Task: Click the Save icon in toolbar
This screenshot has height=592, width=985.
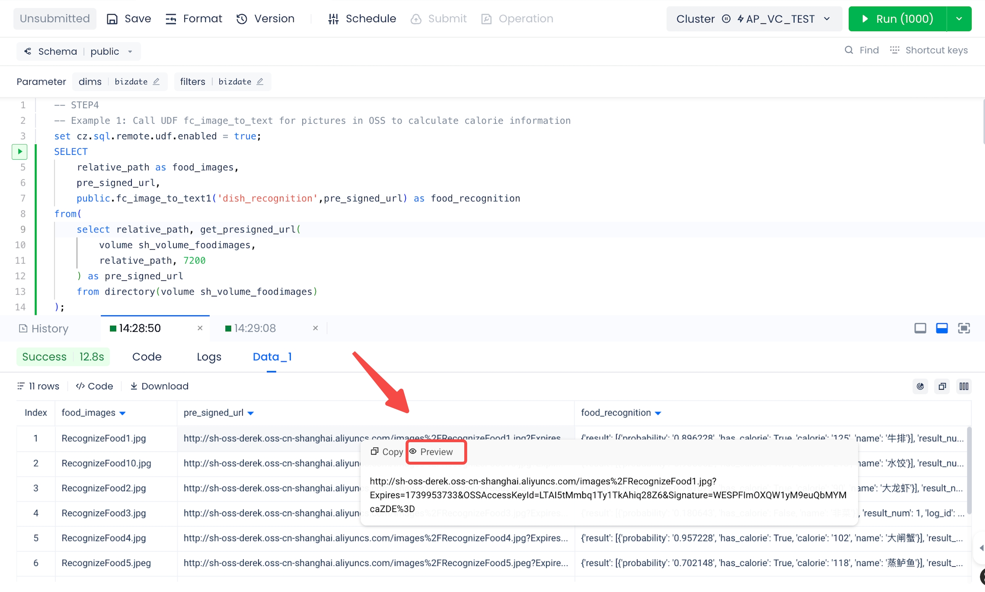Action: 112,19
